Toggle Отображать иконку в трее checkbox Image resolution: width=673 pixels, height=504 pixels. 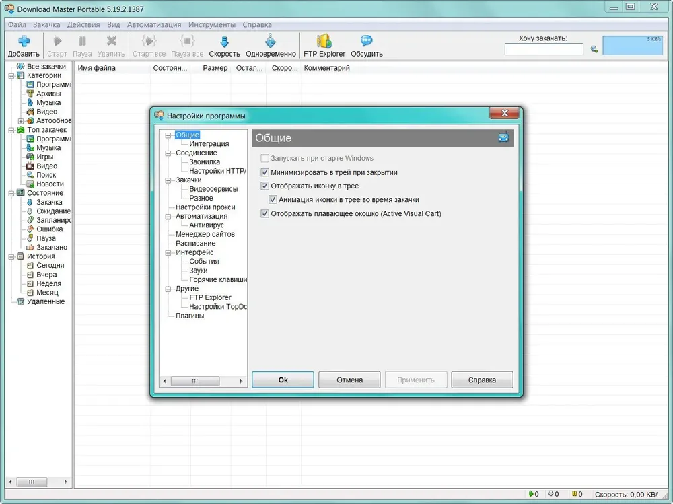tap(264, 186)
